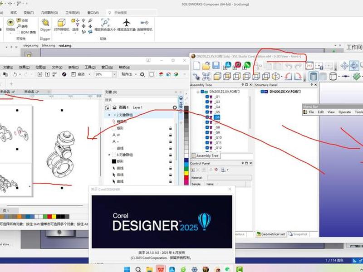Click the airplane Zoom Selection icon in Composer

pyautogui.click(x=127, y=23)
